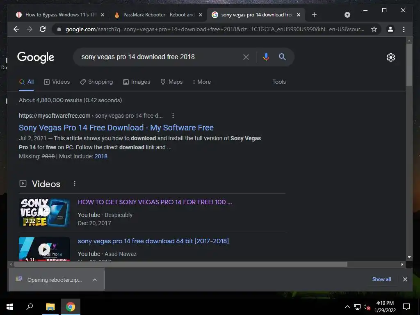Close the PassMark Rebooter tab
420x315 pixels.
[x=200, y=15]
